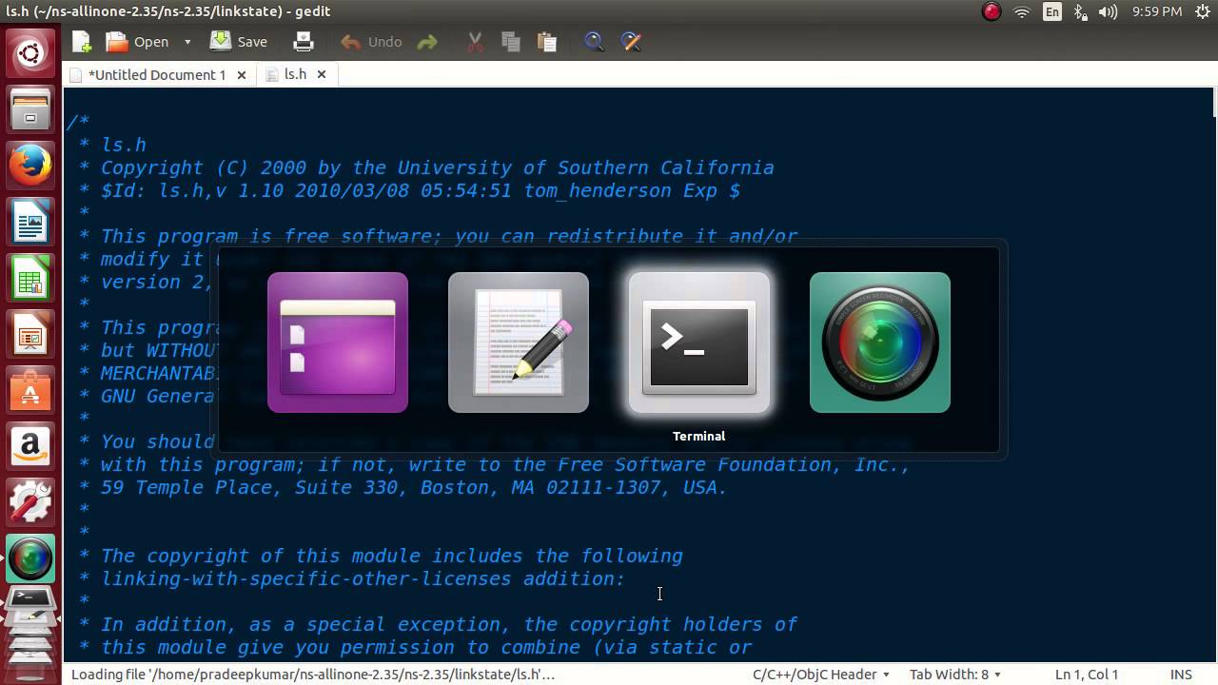The image size is (1218, 685).
Task: Click the Loading file status bar message
Action: pyautogui.click(x=313, y=674)
